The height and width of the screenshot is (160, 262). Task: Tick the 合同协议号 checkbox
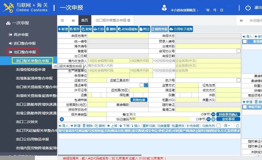pyautogui.click(x=238, y=51)
